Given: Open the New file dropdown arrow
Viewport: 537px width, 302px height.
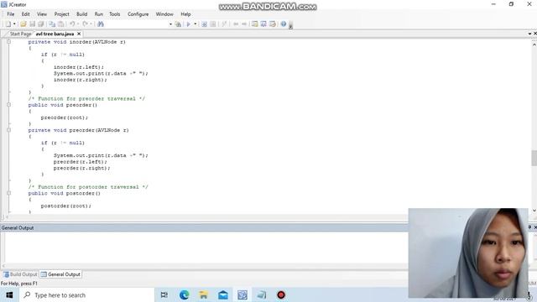Looking at the screenshot, I should pos(14,24).
